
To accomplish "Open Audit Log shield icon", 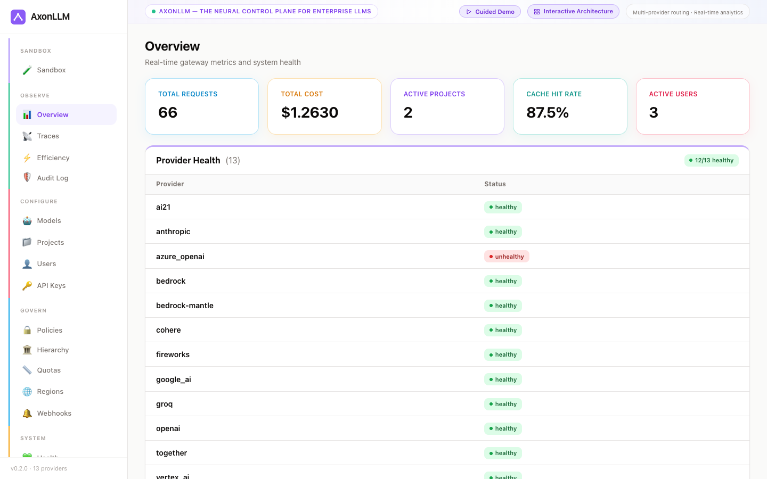I will (x=27, y=178).
